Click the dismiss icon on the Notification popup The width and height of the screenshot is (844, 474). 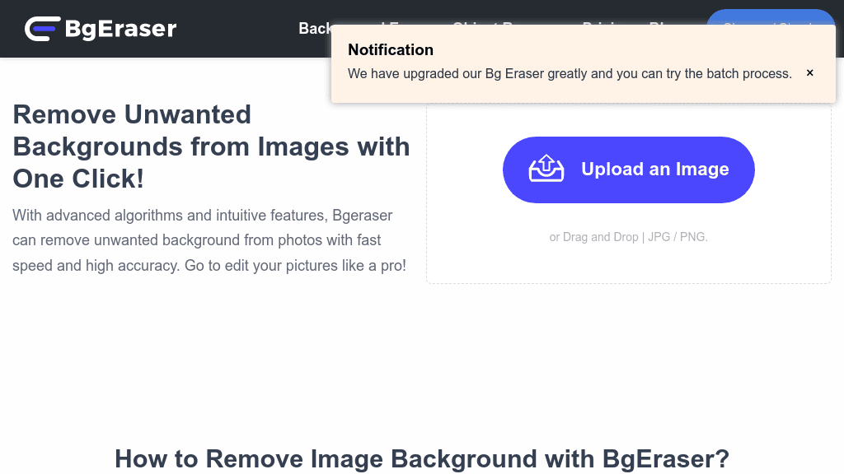click(x=809, y=72)
